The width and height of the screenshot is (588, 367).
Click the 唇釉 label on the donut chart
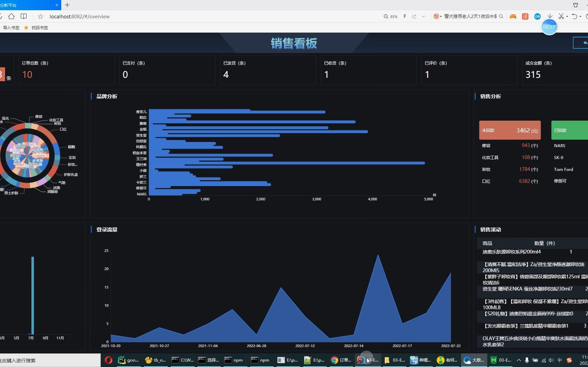click(71, 147)
